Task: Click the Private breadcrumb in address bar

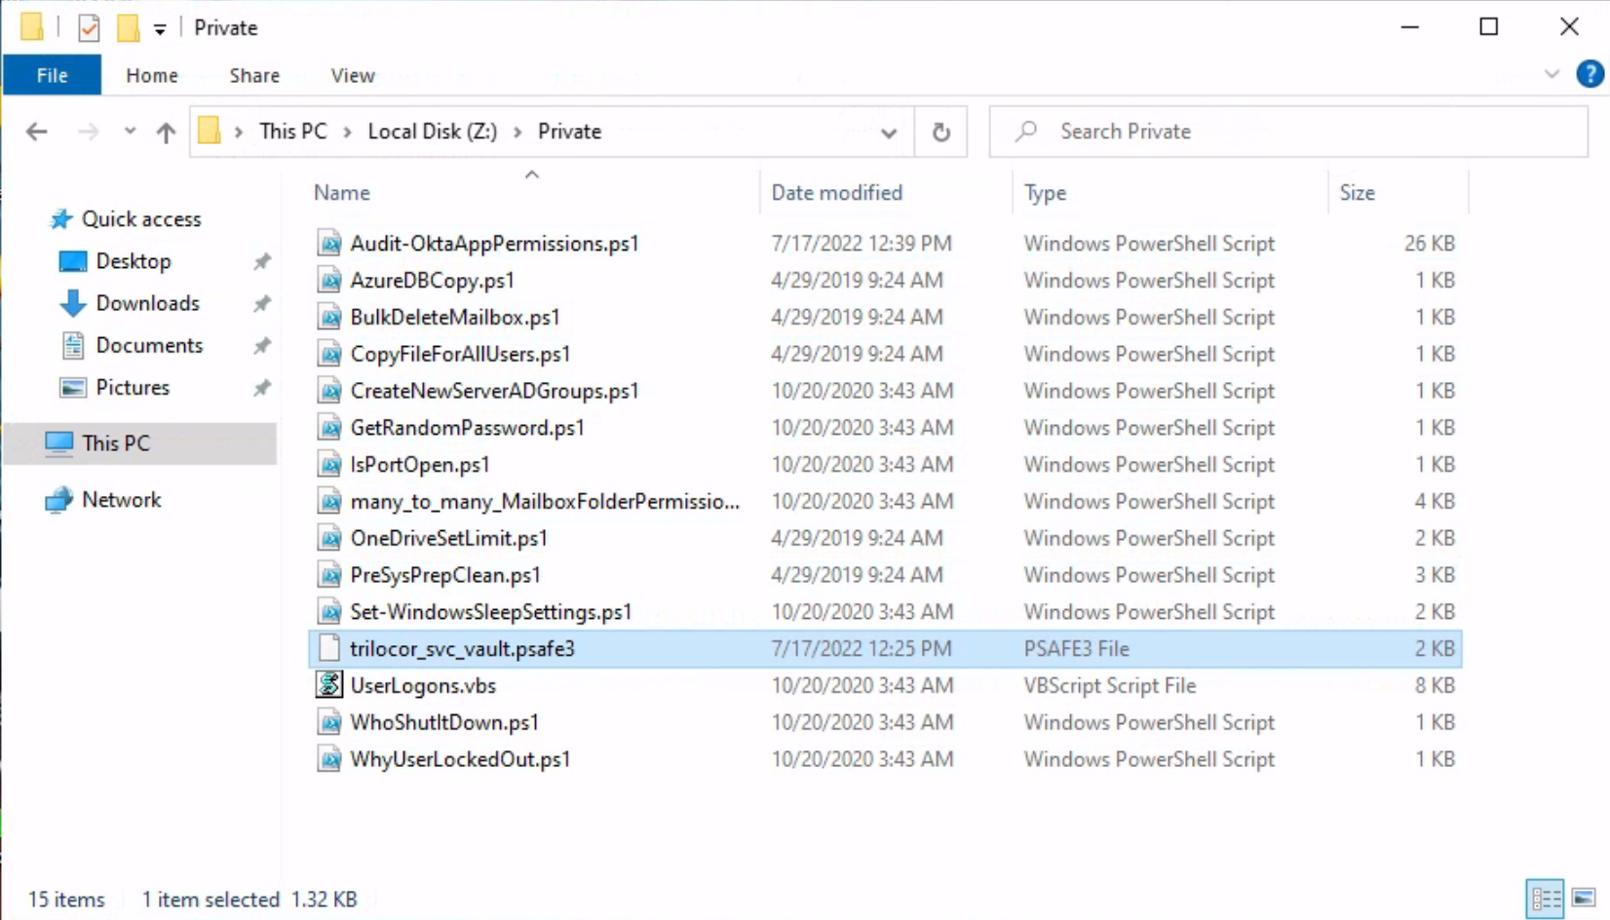Action: point(569,132)
